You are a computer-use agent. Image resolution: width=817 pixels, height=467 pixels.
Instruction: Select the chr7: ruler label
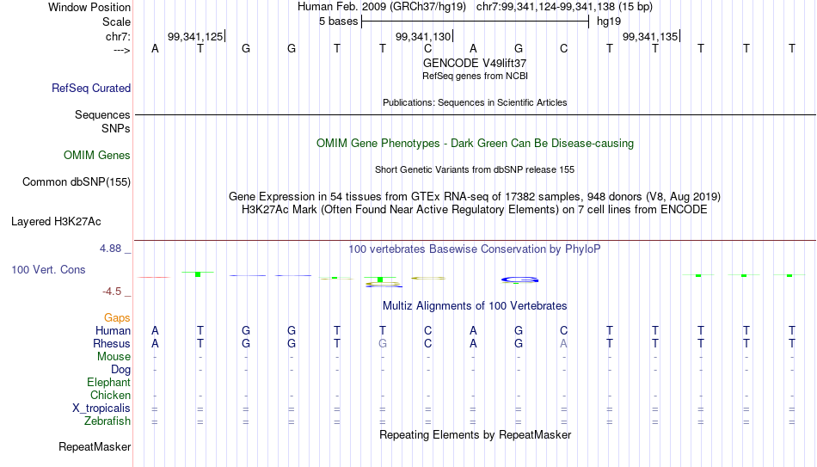(118, 36)
